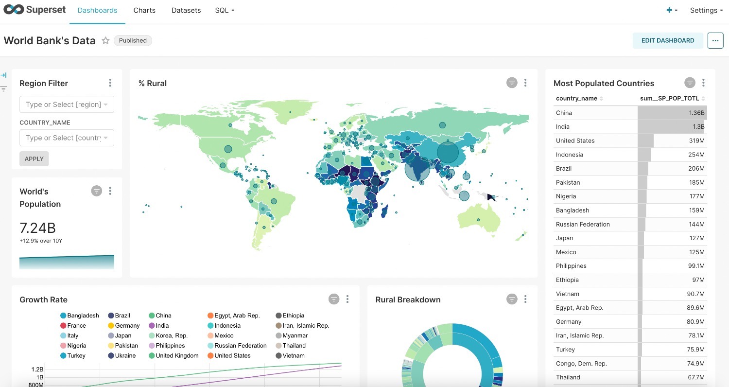The image size is (729, 387).
Task: Select the India row in table
Action: (x=630, y=127)
